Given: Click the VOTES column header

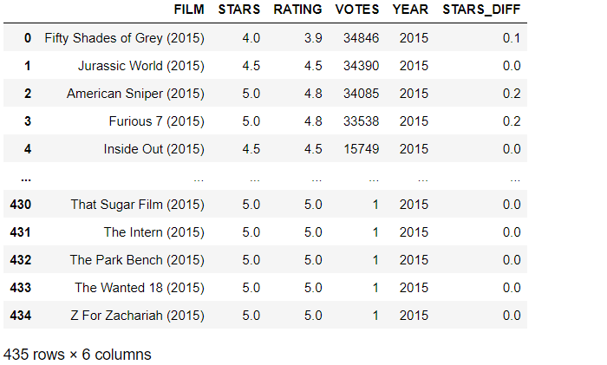Looking at the screenshot, I should [x=357, y=10].
